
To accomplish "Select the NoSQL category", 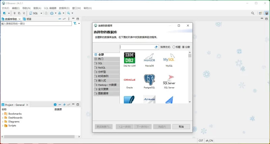I will point(106,67).
